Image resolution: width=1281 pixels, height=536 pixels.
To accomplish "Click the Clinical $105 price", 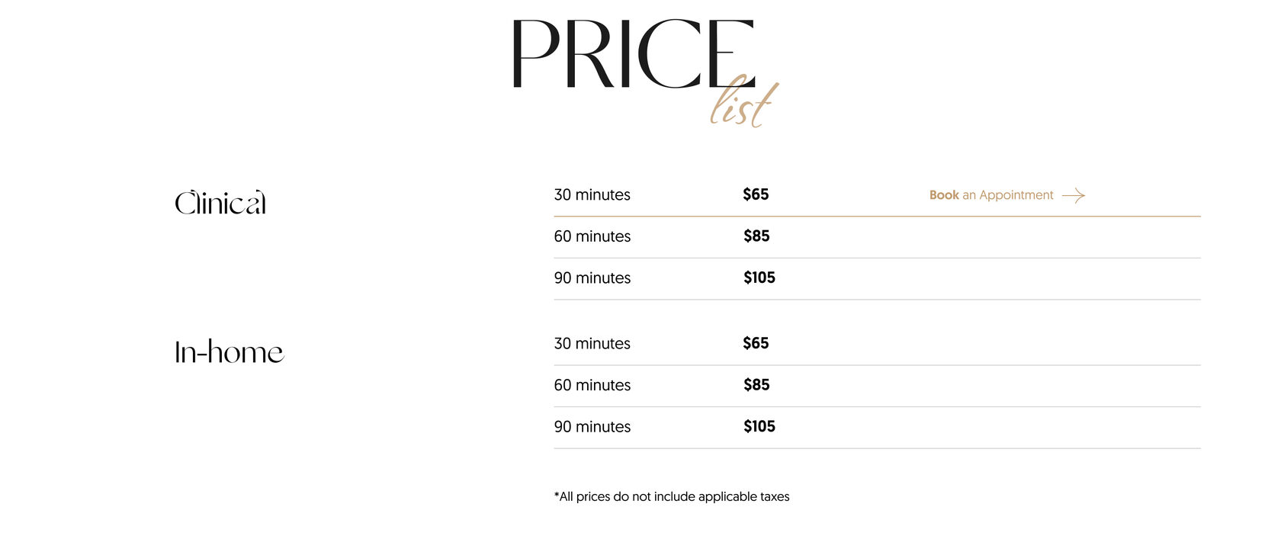I will tap(759, 278).
